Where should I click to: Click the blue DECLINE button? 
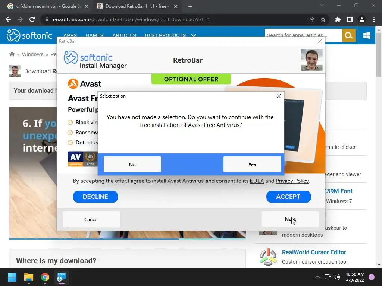tap(95, 197)
